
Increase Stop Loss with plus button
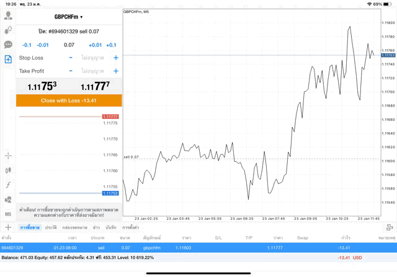coord(116,58)
